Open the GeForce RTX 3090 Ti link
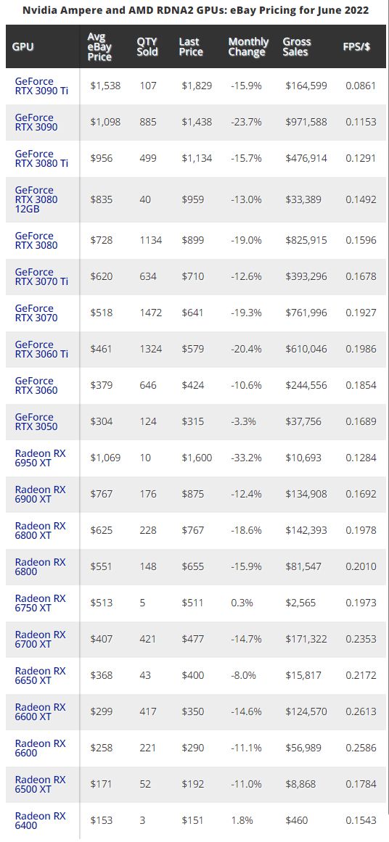 point(42,86)
